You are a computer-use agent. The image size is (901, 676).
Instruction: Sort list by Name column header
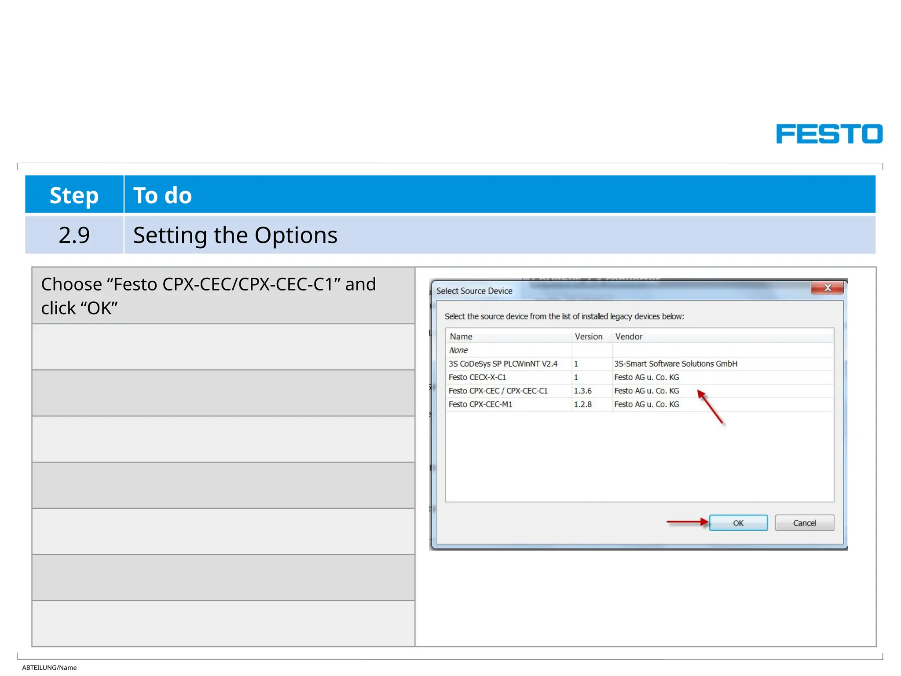(x=509, y=337)
